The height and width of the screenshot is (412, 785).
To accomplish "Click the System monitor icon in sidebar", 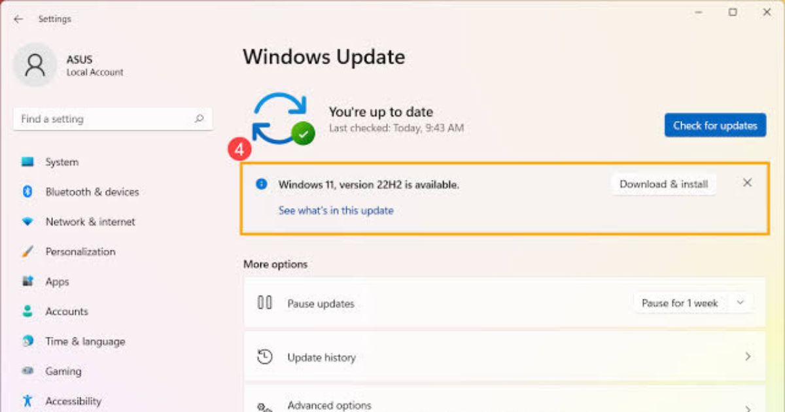I will 27,162.
